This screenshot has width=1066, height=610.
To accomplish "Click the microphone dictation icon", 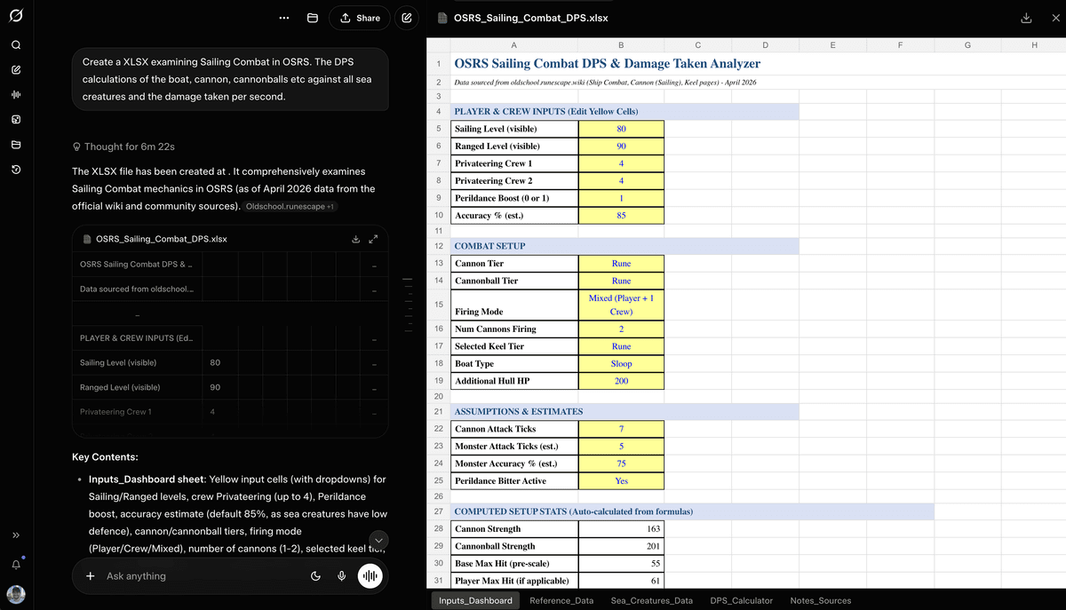I will [341, 576].
